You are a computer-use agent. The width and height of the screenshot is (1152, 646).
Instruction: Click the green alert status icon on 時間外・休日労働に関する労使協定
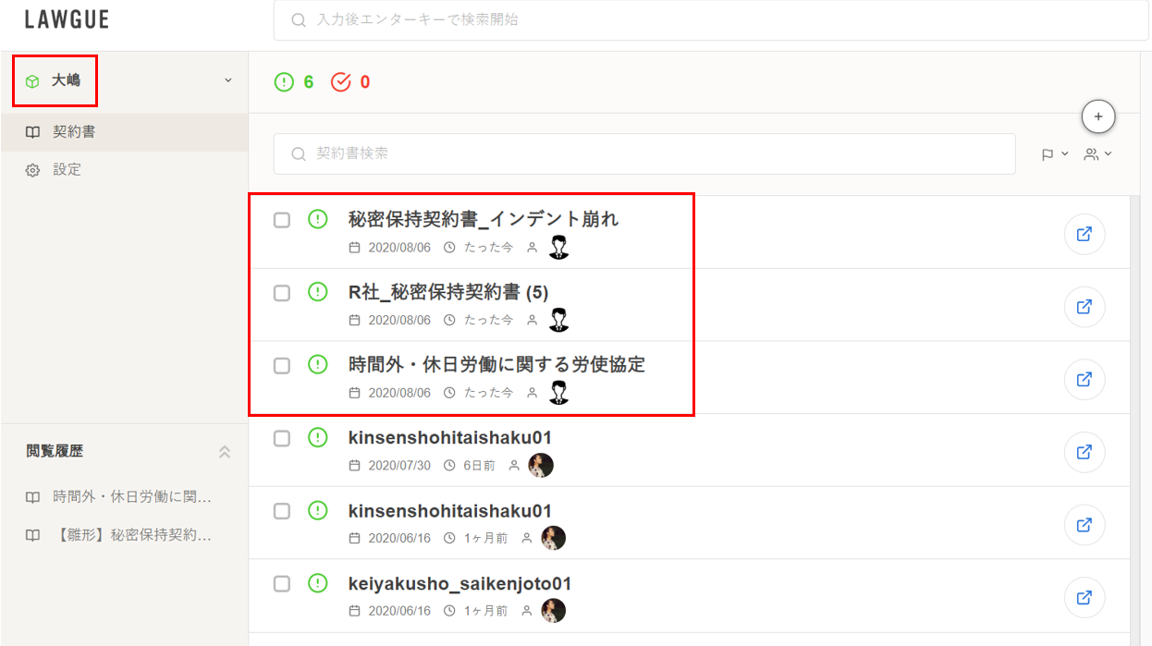tap(318, 364)
